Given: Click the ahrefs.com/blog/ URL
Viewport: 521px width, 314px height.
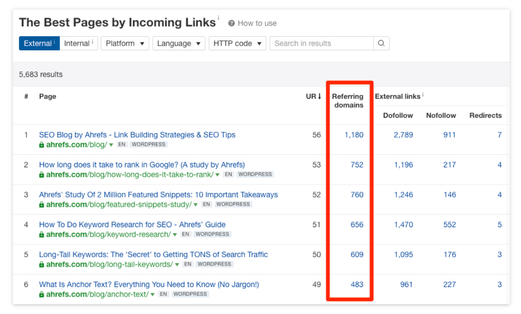Looking at the screenshot, I should [x=77, y=145].
